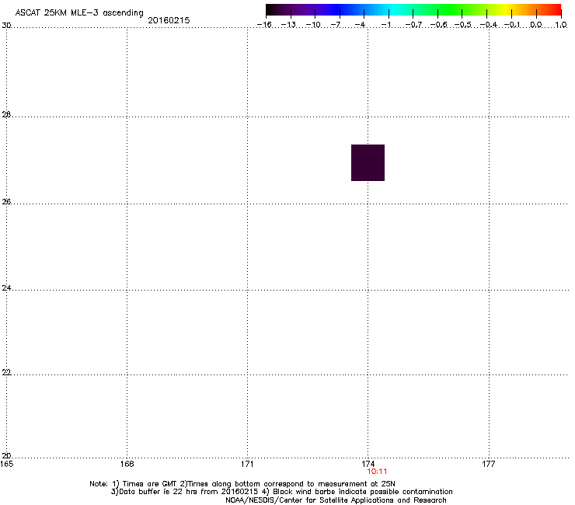Click the latitude label 26
The image size is (575, 505).
6,202
